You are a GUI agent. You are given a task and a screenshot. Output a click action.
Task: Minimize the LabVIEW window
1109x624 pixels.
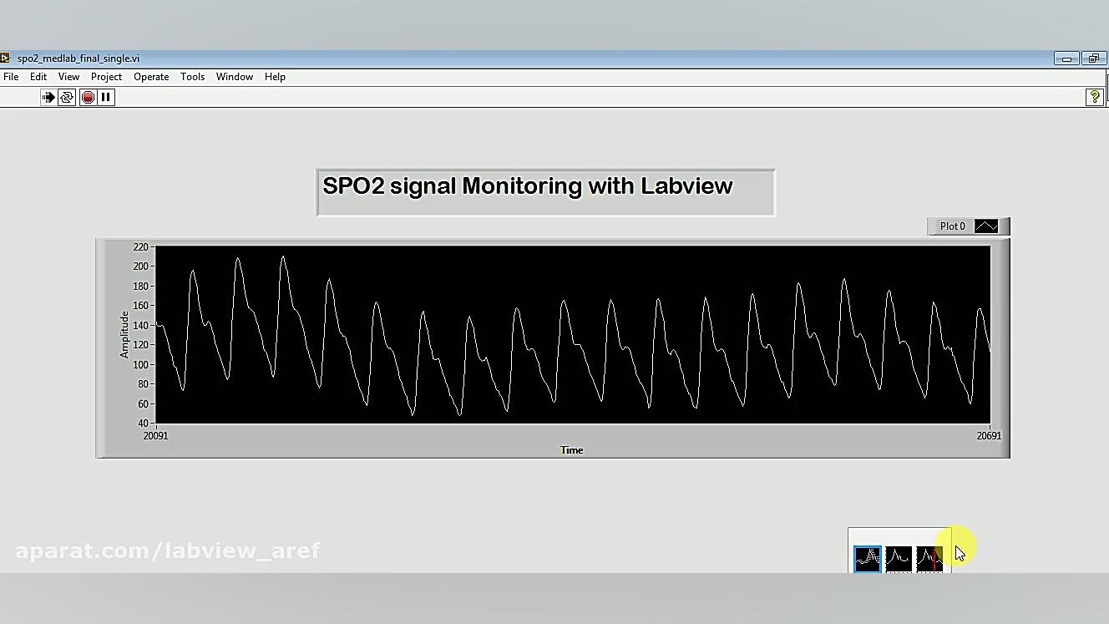(1066, 58)
